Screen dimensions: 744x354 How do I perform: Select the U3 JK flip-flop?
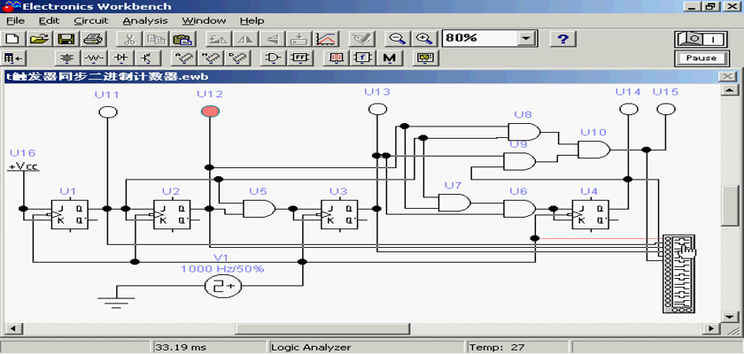(339, 215)
